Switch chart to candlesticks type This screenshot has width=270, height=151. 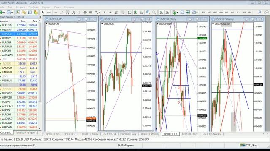(x=135, y=12)
